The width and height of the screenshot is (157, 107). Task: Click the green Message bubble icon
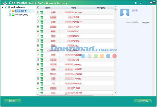point(13,15)
